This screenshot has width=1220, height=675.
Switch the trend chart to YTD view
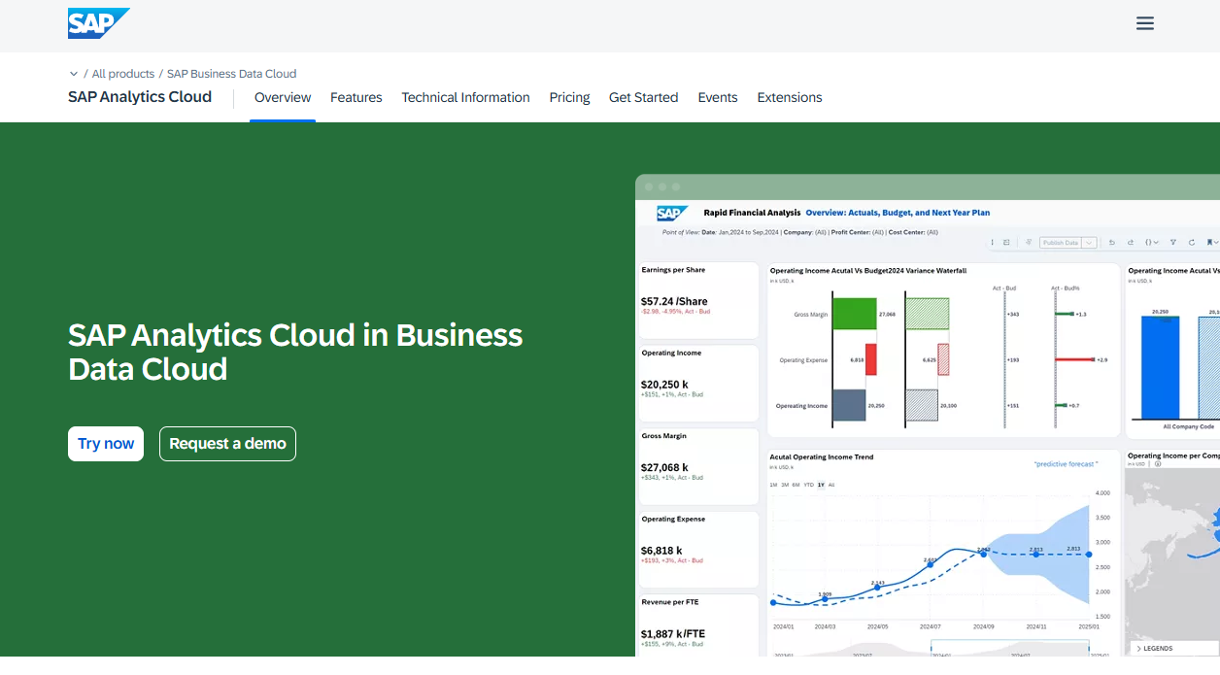point(808,484)
